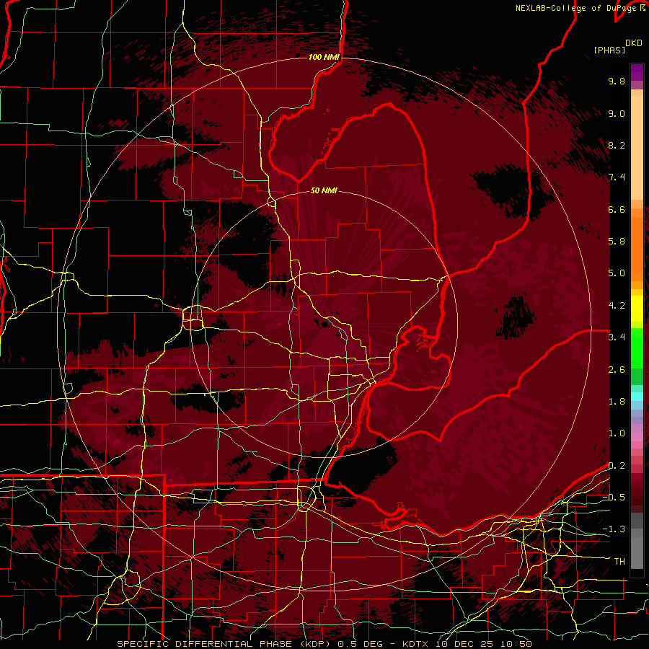The height and width of the screenshot is (649, 649).
Task: Pick the orange color scale segment
Action: coord(637,250)
